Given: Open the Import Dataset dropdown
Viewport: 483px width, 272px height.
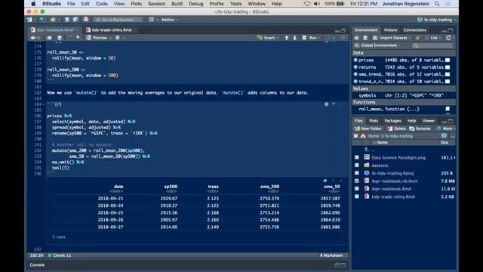Looking at the screenshot, I should click(x=392, y=38).
